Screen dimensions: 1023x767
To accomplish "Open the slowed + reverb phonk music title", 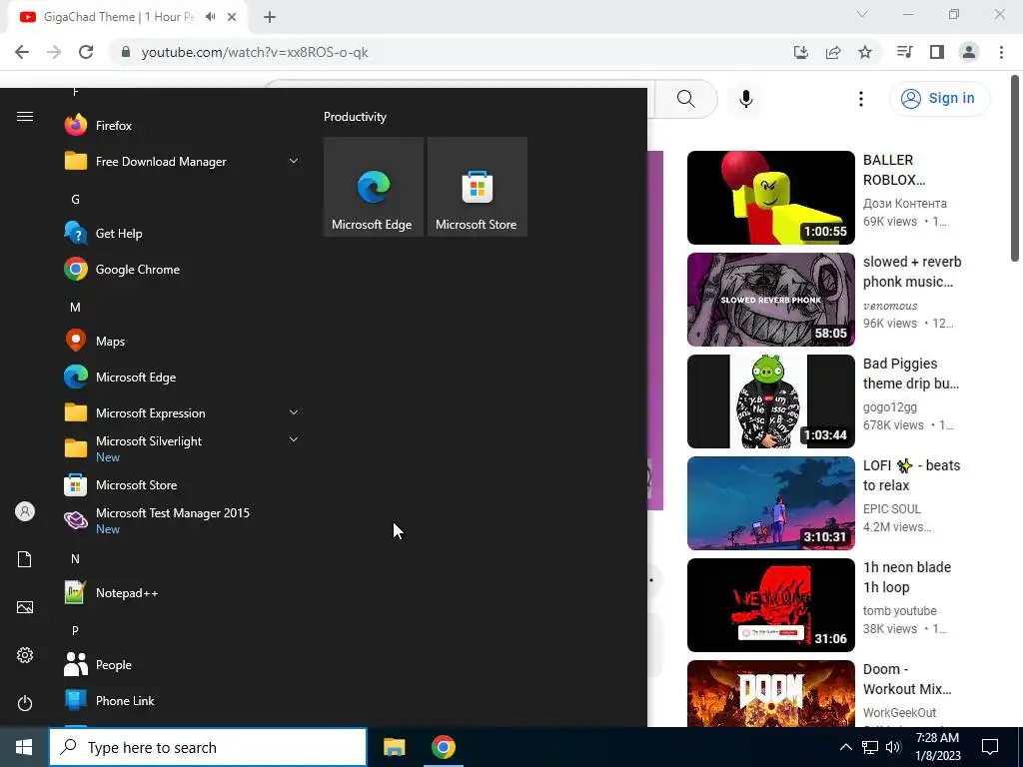I will coord(912,272).
